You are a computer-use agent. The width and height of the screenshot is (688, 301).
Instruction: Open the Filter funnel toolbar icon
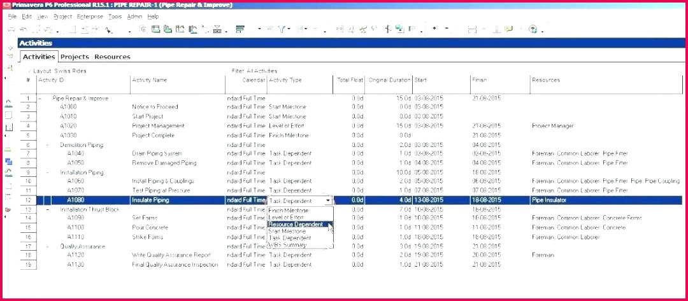coord(282,29)
